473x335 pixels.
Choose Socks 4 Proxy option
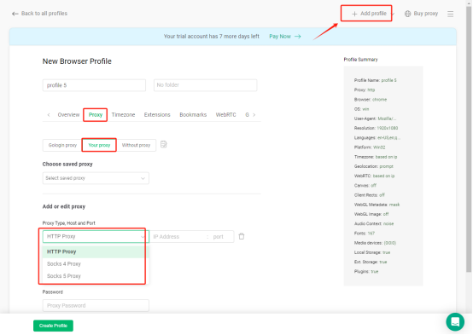[96, 264]
